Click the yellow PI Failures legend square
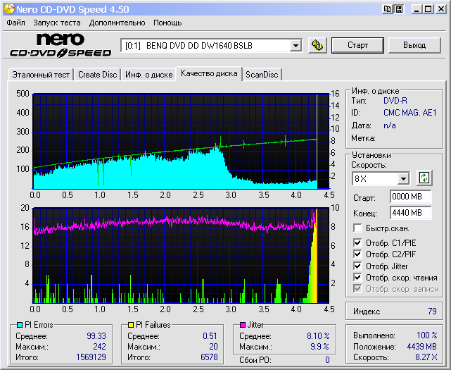Screen dimensions: 451x370 (x=129, y=325)
